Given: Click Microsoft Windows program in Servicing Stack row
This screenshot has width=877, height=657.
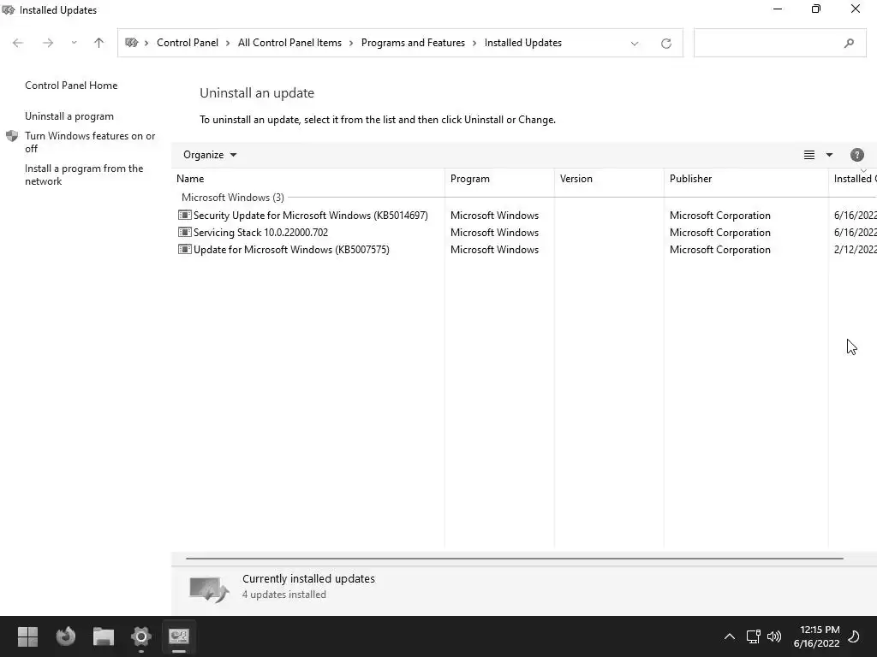Looking at the screenshot, I should coord(494,233).
